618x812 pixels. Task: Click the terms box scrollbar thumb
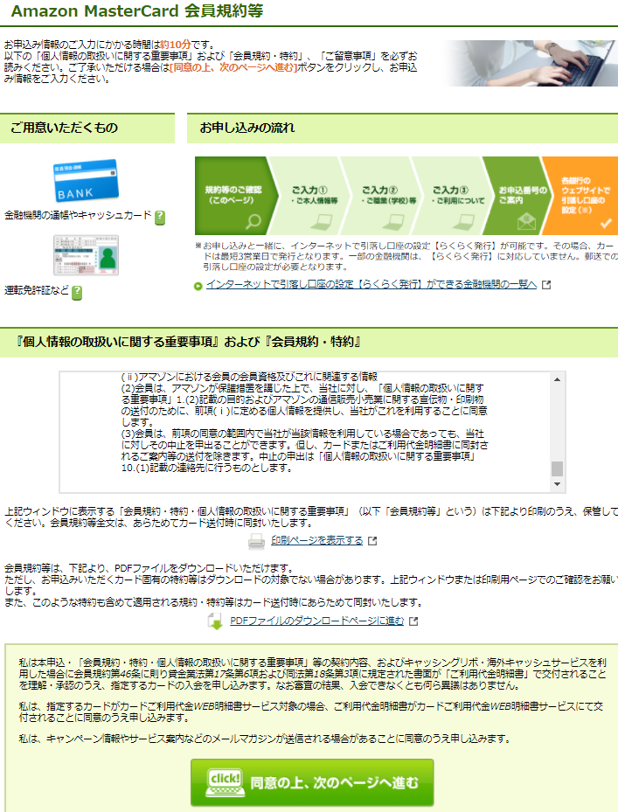pyautogui.click(x=558, y=468)
